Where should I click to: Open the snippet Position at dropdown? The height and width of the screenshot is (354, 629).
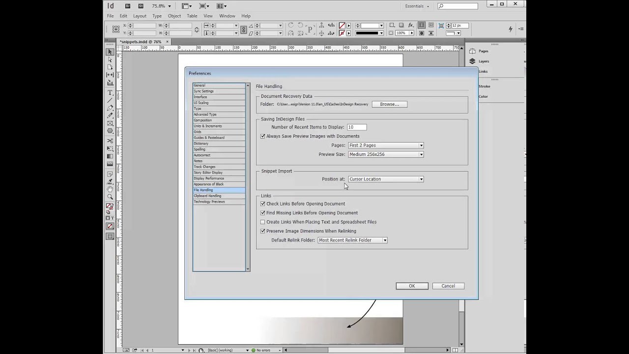(x=386, y=179)
